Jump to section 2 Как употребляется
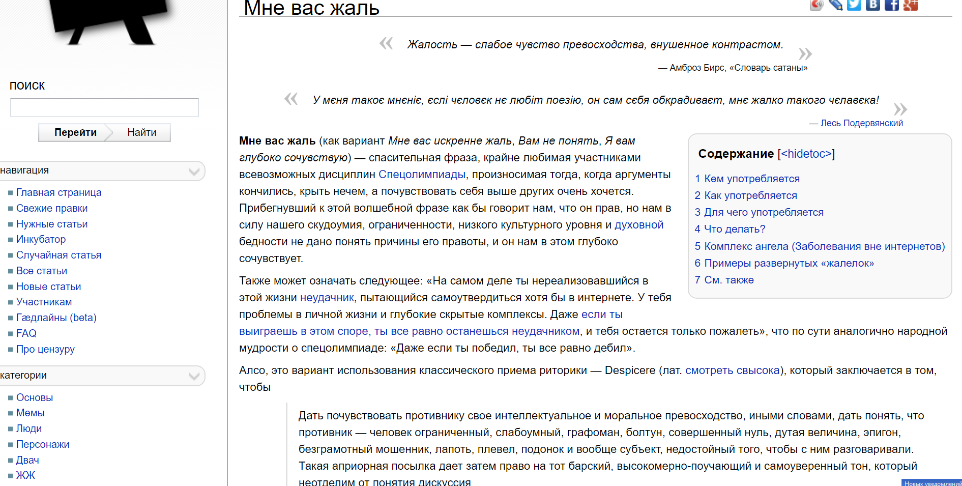This screenshot has width=962, height=486. 746,195
